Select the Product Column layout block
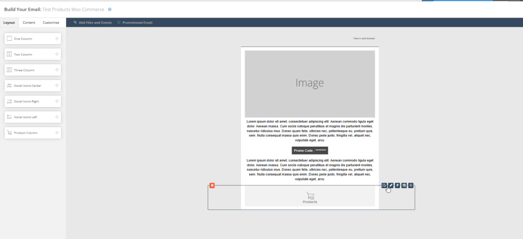The width and height of the screenshot is (523, 239). [x=32, y=133]
